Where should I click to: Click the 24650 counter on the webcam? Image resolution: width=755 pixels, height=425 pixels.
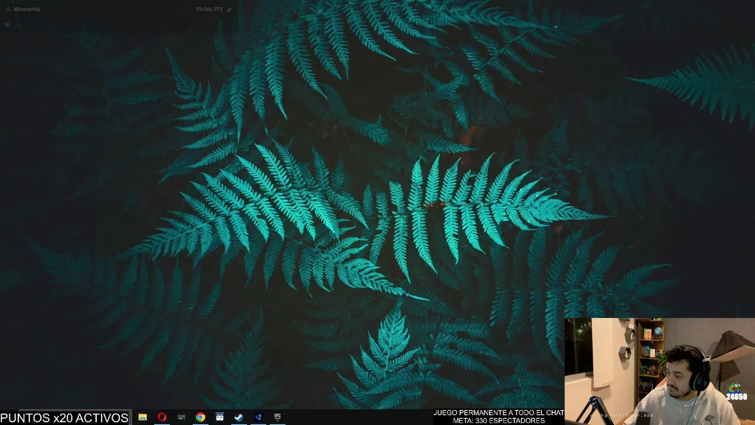tap(737, 397)
